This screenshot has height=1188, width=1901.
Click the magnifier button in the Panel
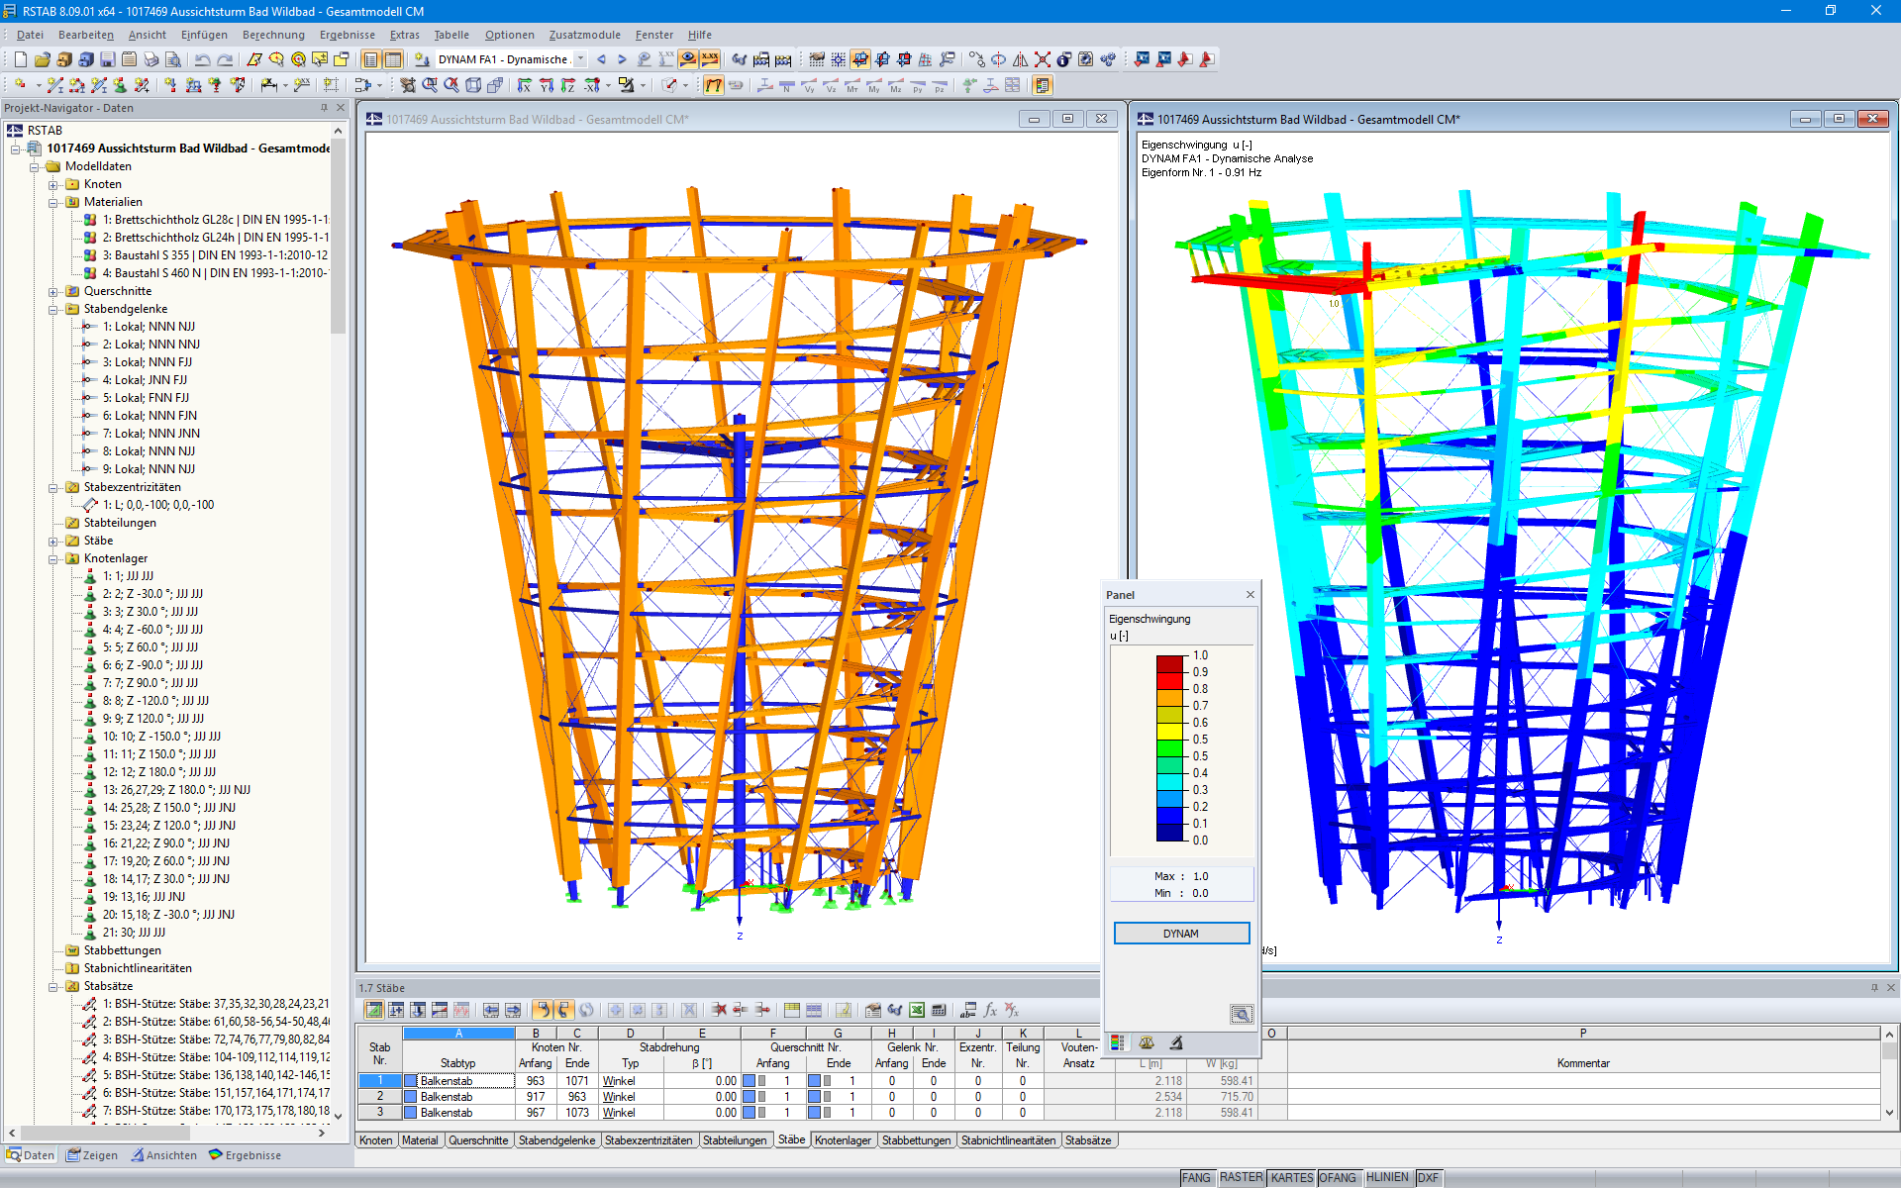pos(1241,1014)
